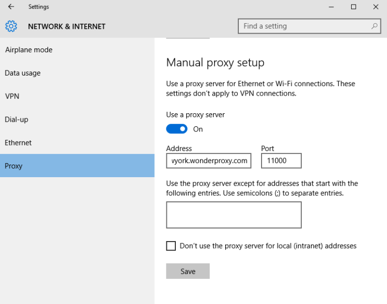Switch to the Ethernet section

[x=18, y=142]
